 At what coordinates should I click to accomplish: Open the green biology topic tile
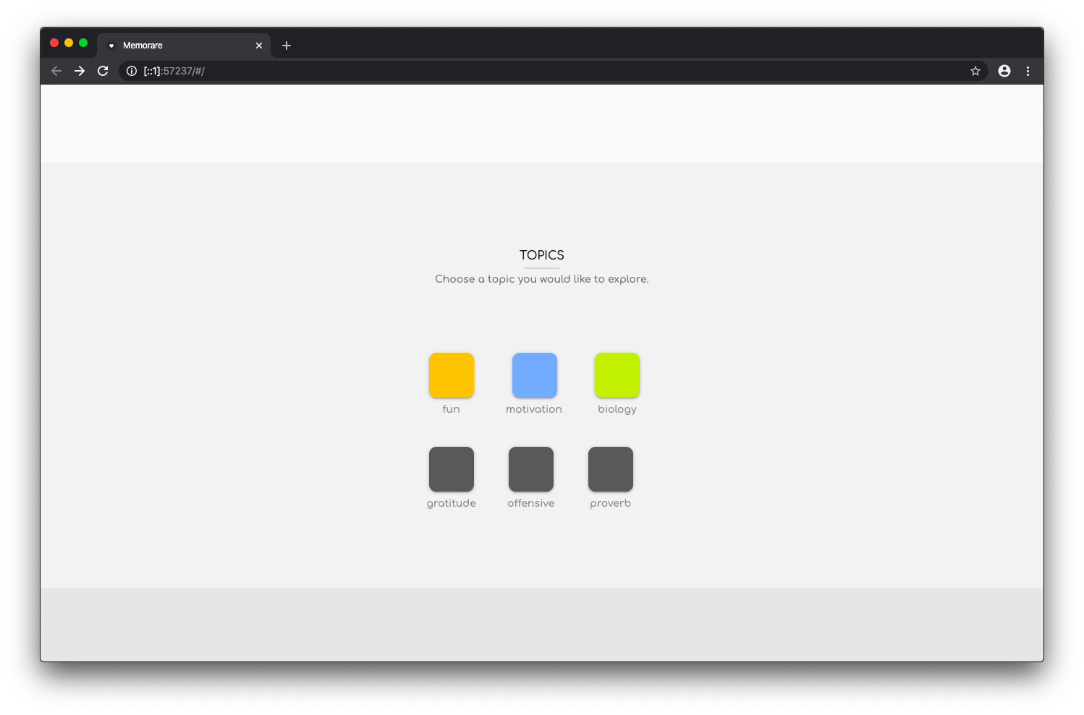click(x=617, y=375)
